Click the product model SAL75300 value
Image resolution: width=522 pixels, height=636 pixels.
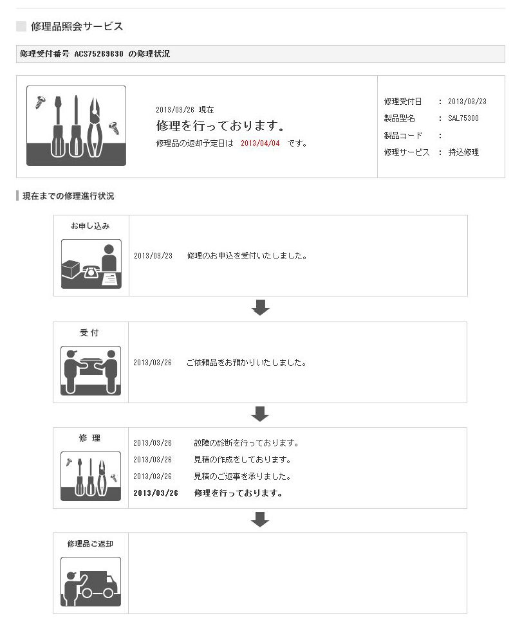[463, 118]
